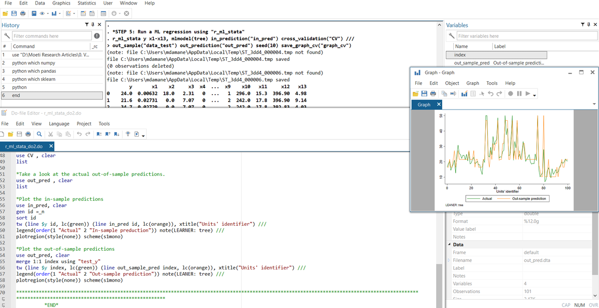
Task: Open graph tab list dropdown arrow
Action: coord(594,104)
